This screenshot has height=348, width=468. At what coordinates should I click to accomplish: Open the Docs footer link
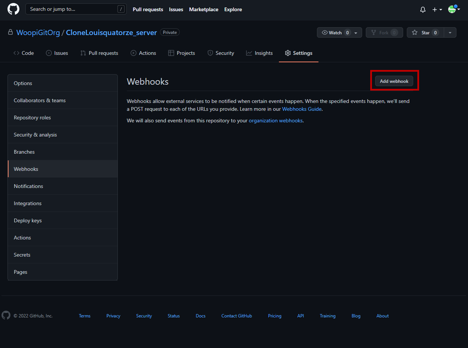[x=200, y=316]
